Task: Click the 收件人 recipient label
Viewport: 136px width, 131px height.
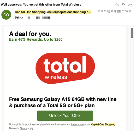Action: coord(19,18)
